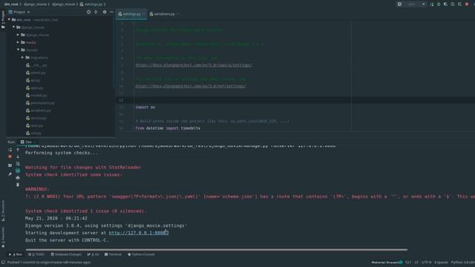
Task: Click the 4 spaces indent status entry
Action: [441, 263]
